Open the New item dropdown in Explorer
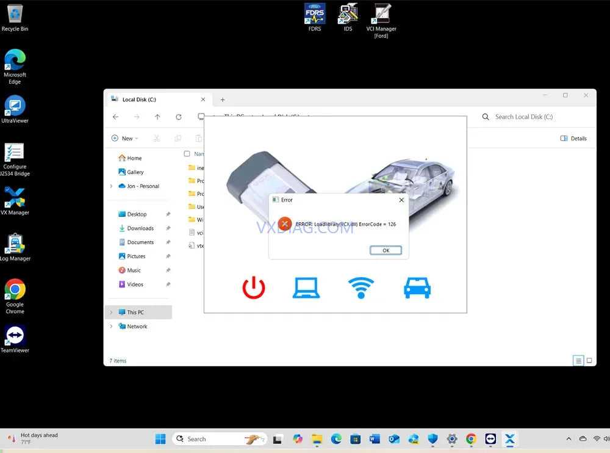Image resolution: width=610 pixels, height=453 pixels. 125,138
